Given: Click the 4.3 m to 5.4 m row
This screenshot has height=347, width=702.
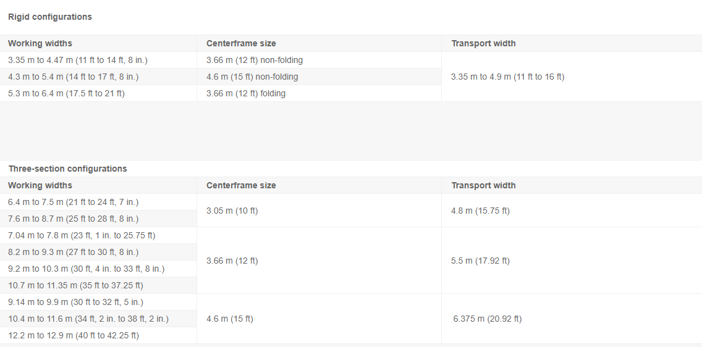Looking at the screenshot, I should point(73,77).
